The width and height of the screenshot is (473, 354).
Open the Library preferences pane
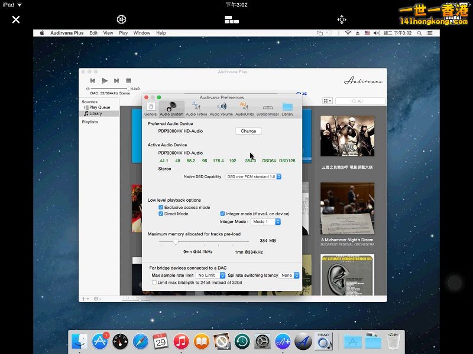(287, 109)
